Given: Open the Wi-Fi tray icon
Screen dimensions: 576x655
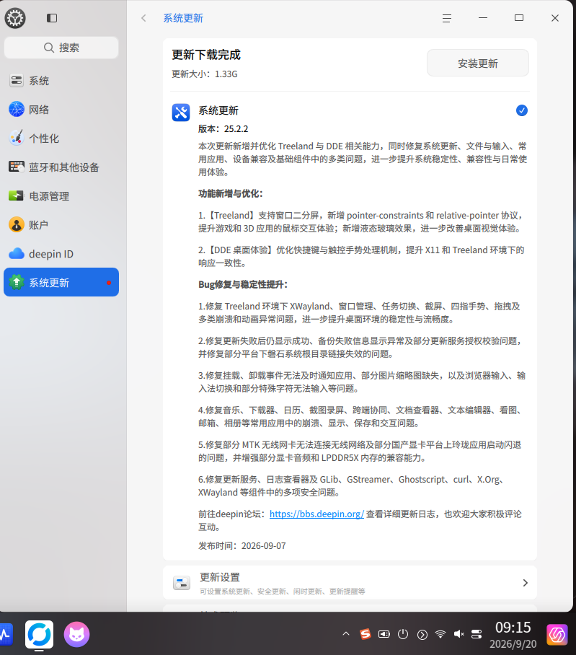Looking at the screenshot, I should pyautogui.click(x=440, y=634).
